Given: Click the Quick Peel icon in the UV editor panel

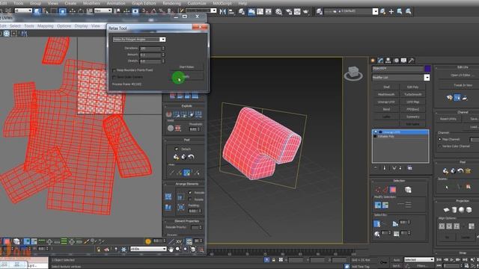Looking at the screenshot, I should [176, 157].
